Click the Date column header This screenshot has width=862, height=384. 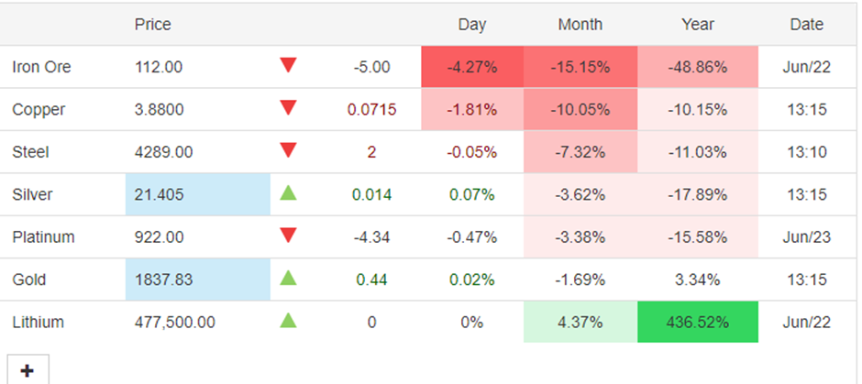click(x=807, y=25)
